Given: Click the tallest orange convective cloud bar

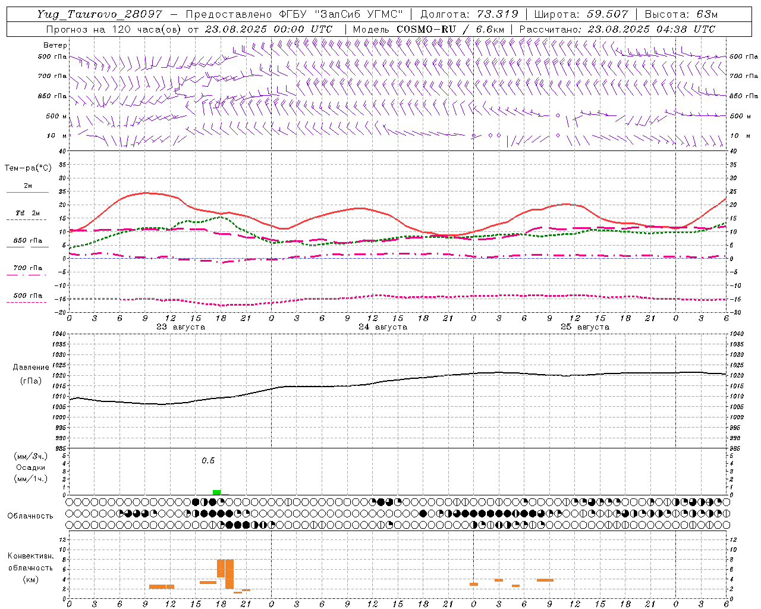Looking at the screenshot, I should pyautogui.click(x=229, y=574).
